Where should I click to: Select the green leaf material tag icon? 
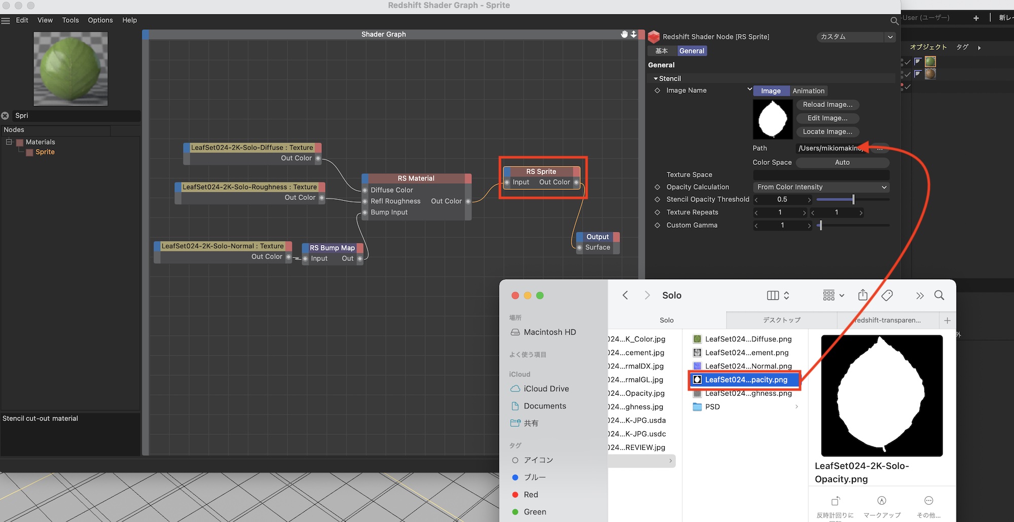[x=930, y=61]
